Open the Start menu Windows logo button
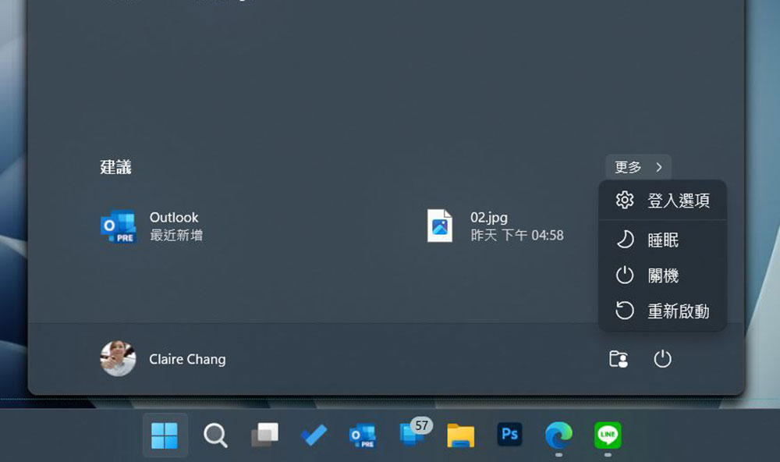 click(x=165, y=435)
